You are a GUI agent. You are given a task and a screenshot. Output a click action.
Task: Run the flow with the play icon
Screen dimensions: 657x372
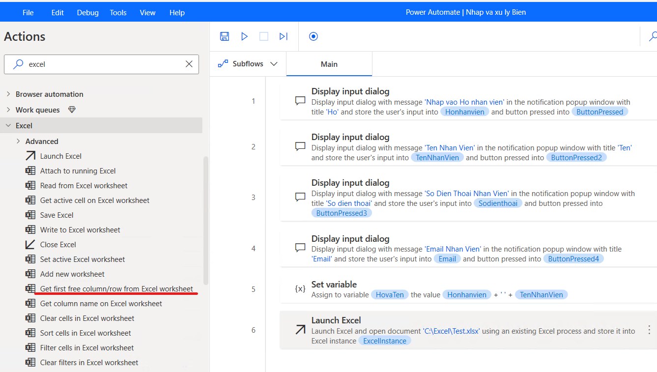[244, 36]
